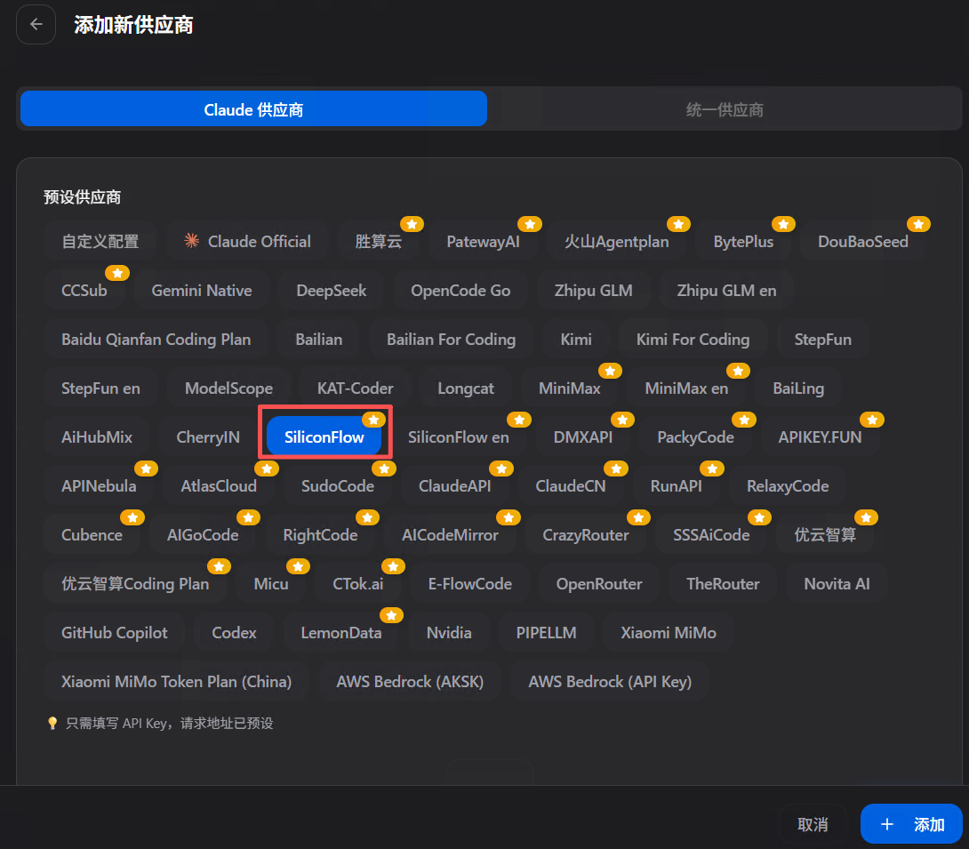The width and height of the screenshot is (969, 849).
Task: Select the CherryIN provider
Action: point(208,437)
